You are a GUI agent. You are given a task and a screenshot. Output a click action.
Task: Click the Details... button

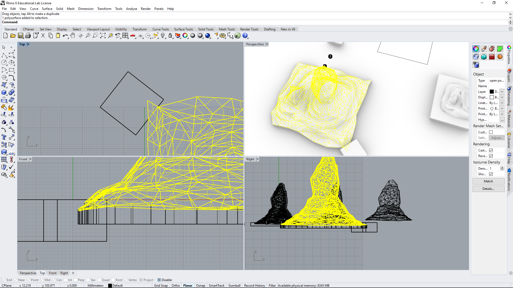pyautogui.click(x=488, y=189)
